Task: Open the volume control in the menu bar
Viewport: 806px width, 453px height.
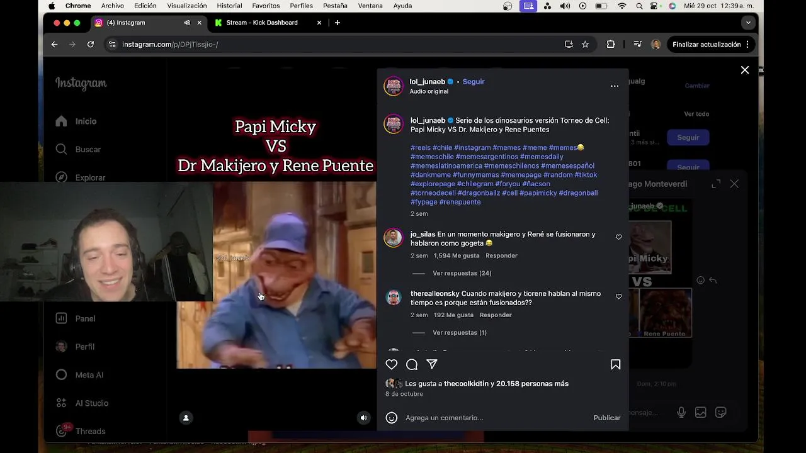Action: pyautogui.click(x=565, y=6)
